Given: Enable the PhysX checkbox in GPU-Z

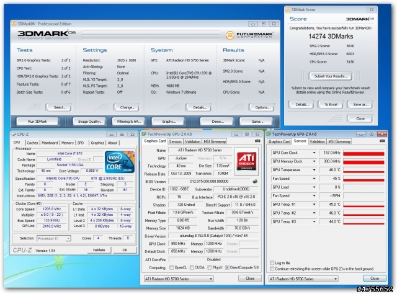Looking at the screenshot, I should click(210, 267).
